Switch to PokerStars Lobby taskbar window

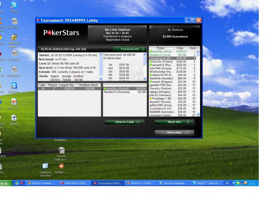74,183
